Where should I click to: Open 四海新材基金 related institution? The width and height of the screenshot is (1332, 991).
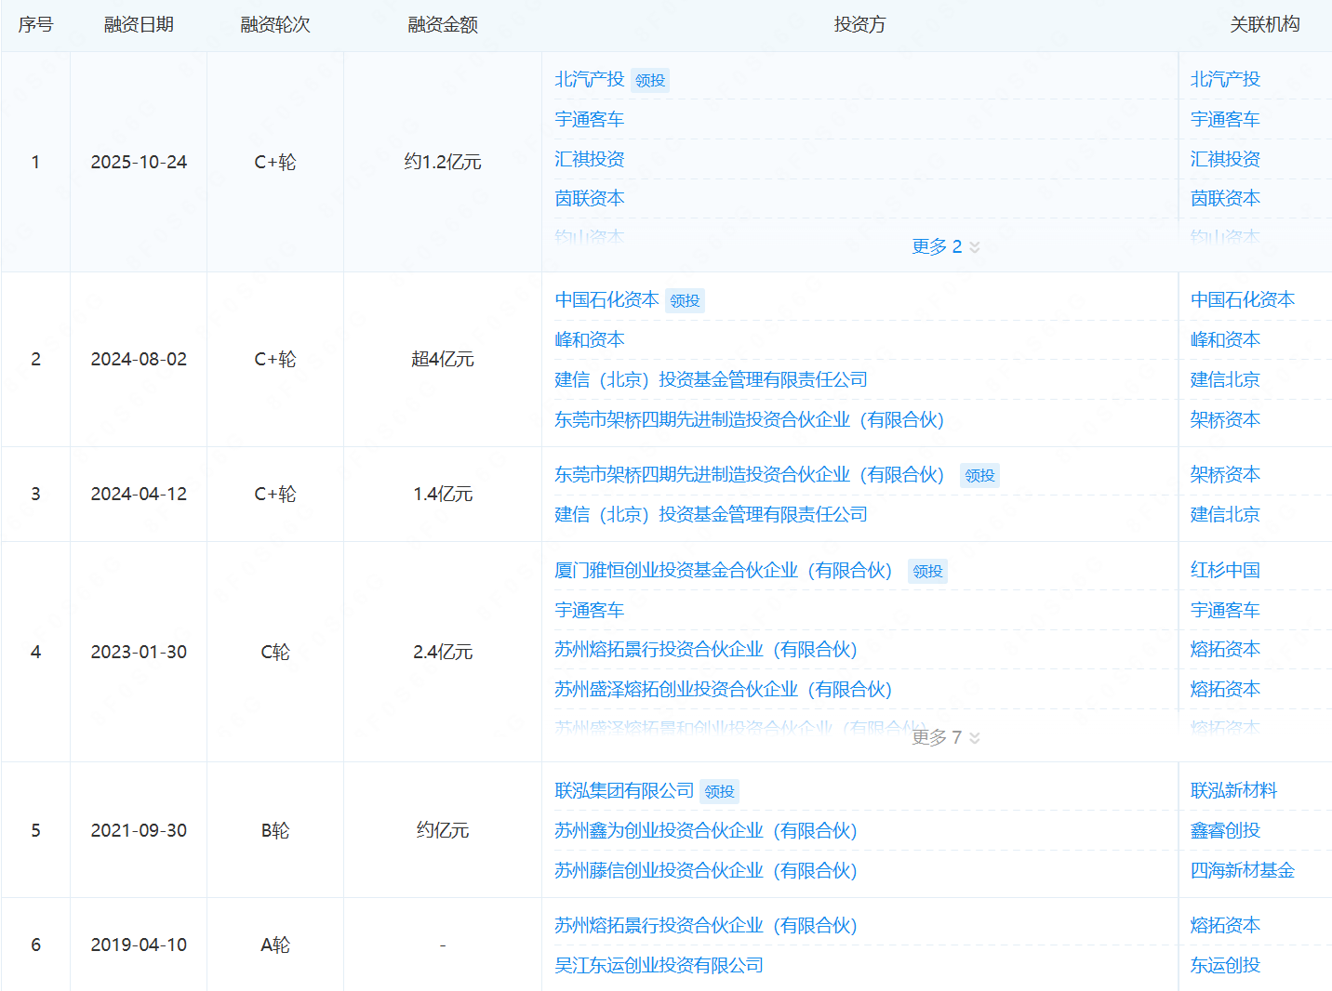pyautogui.click(x=1242, y=871)
